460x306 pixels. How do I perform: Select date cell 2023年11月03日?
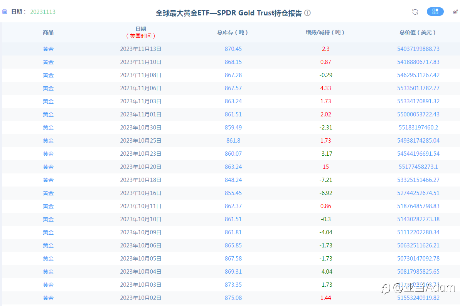click(x=140, y=101)
